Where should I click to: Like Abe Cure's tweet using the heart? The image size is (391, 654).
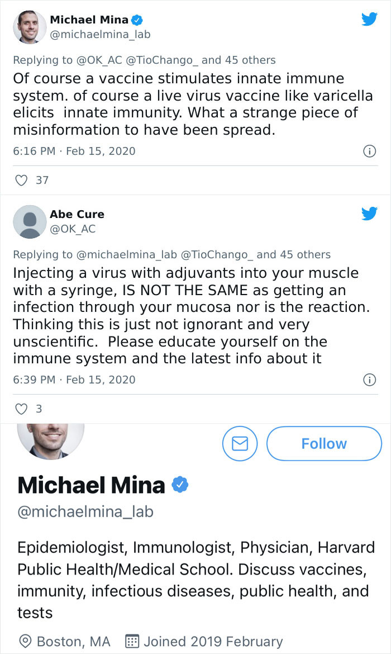[21, 409]
